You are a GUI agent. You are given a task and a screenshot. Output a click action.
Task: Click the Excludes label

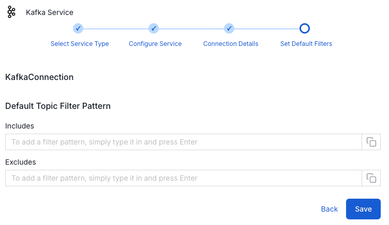pos(21,162)
